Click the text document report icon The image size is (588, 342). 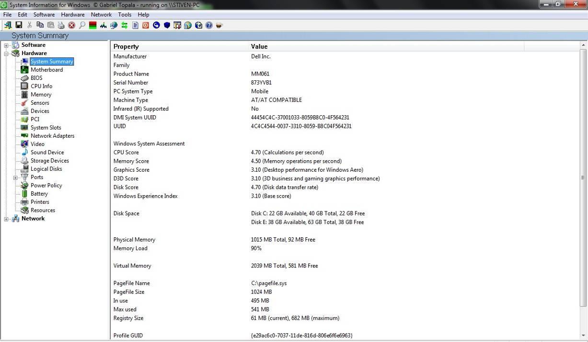[x=135, y=25]
